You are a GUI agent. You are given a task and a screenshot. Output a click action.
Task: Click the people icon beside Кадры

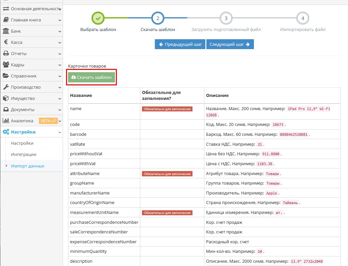coord(6,65)
